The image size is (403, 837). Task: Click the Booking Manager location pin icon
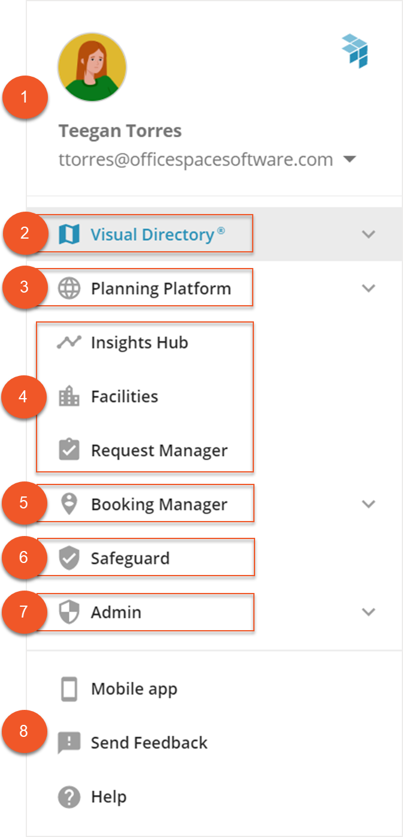click(71, 504)
